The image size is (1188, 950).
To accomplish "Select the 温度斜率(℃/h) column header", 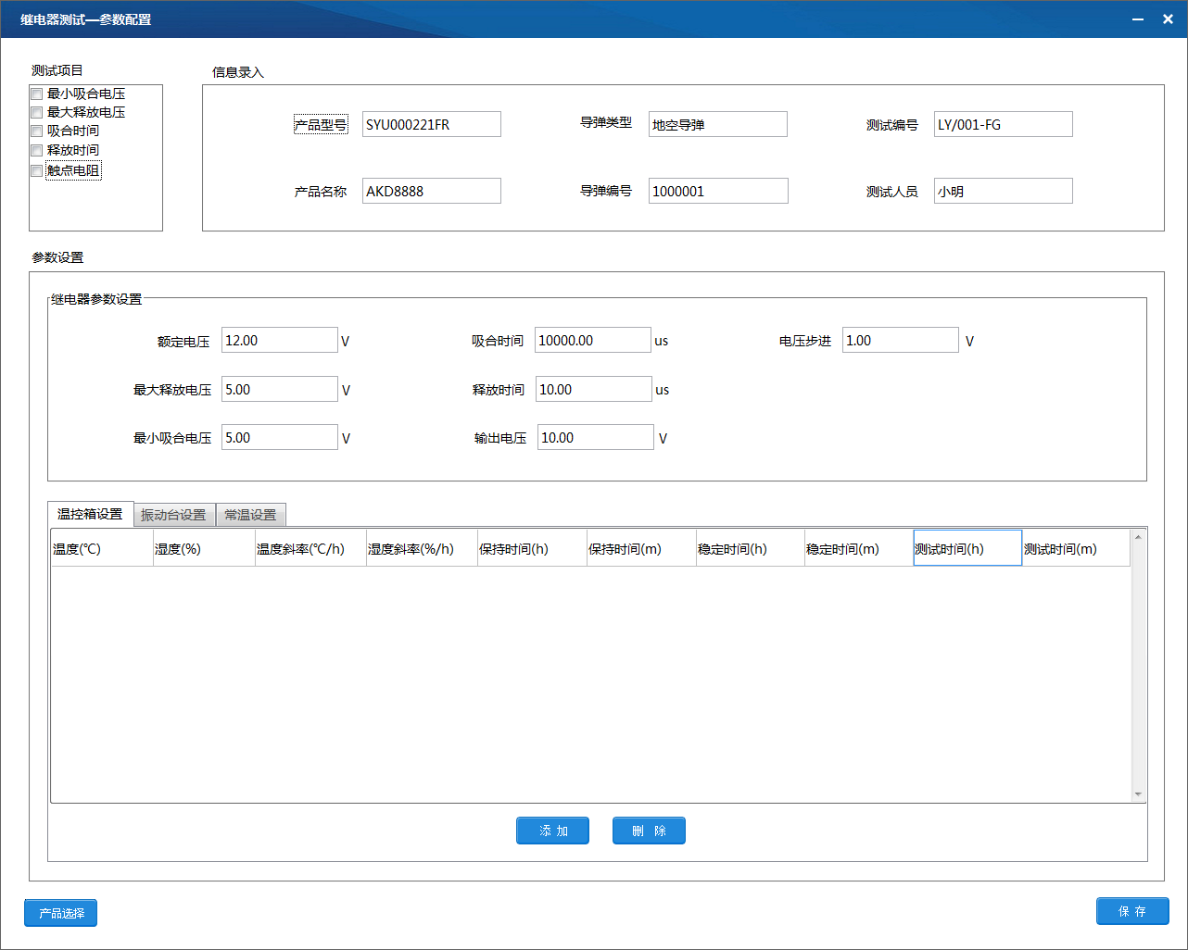I will point(310,548).
